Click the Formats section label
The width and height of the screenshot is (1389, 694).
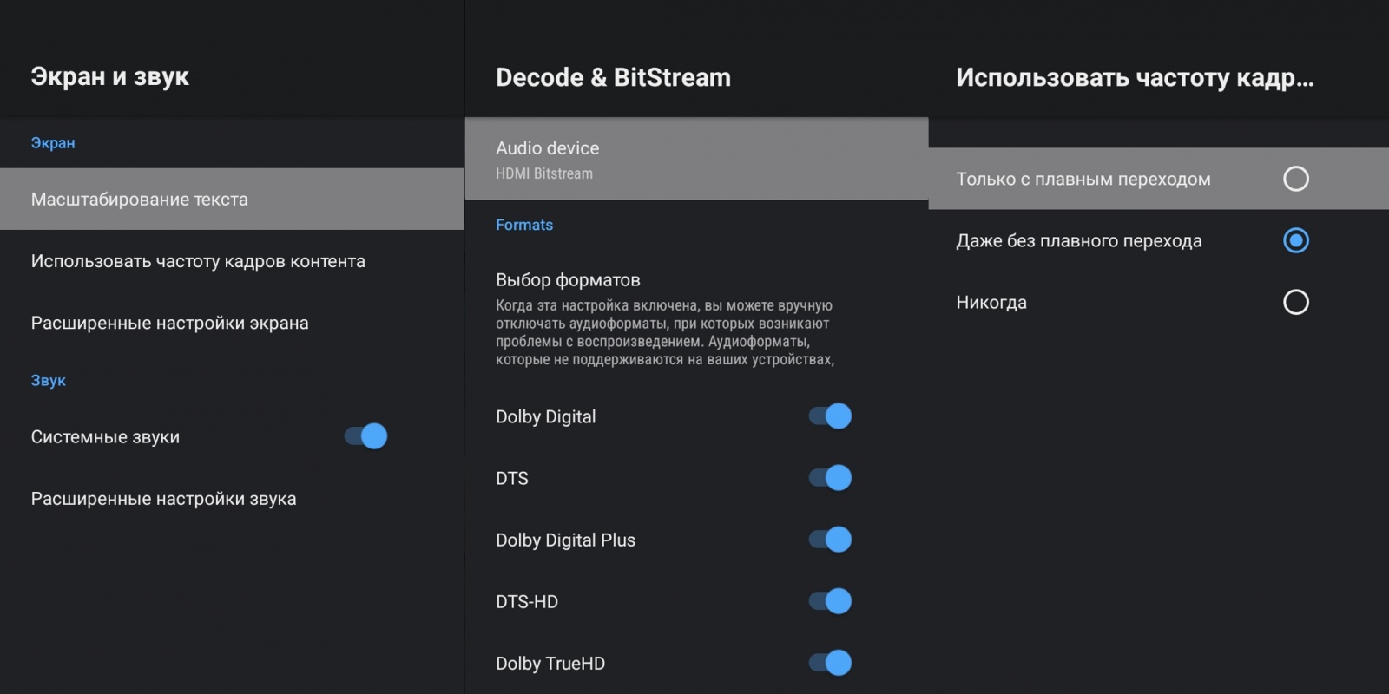click(524, 225)
